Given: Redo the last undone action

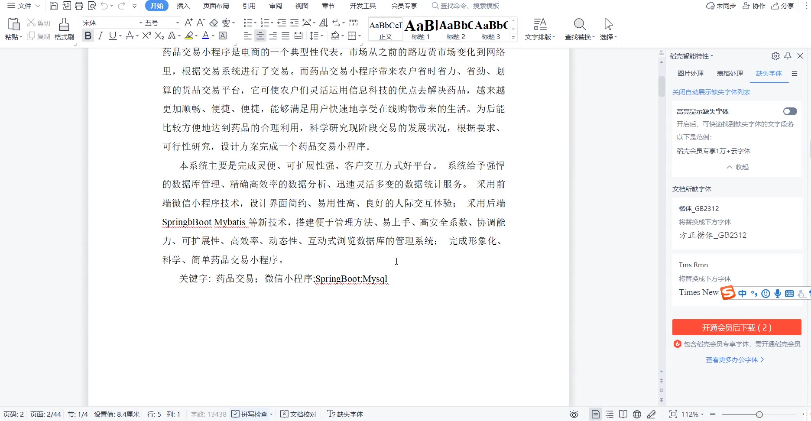Looking at the screenshot, I should [x=122, y=6].
